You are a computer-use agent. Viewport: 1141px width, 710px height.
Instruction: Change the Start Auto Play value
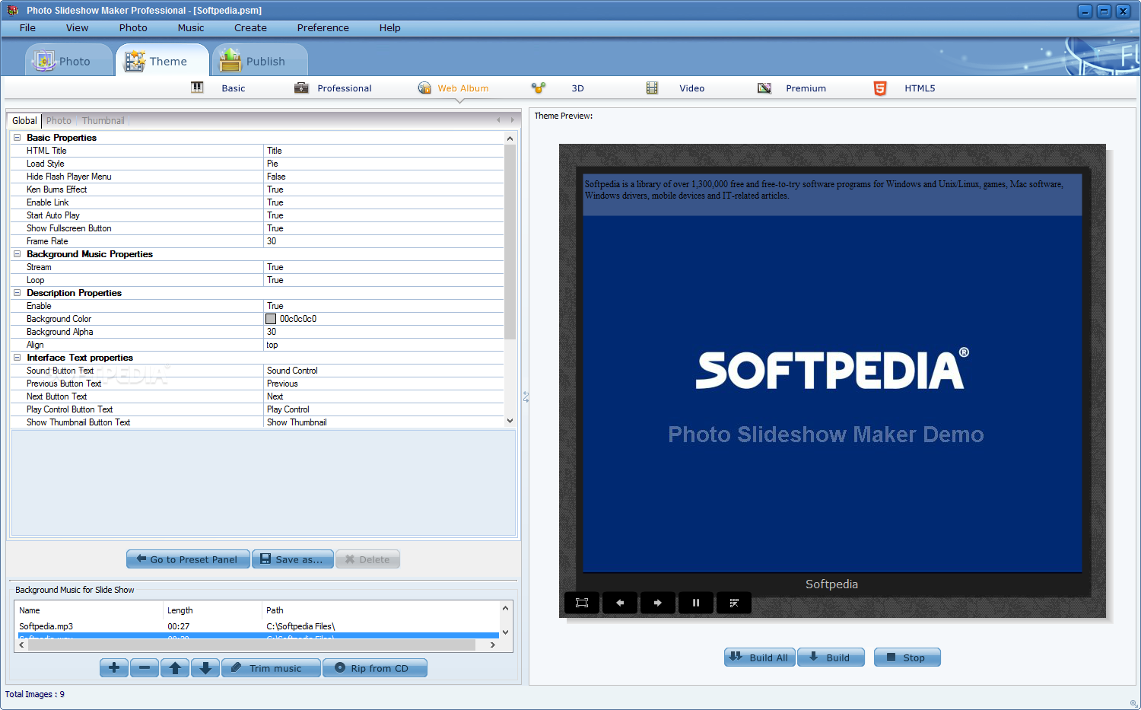pyautogui.click(x=383, y=215)
